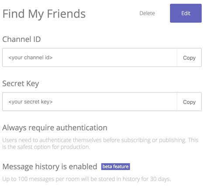This screenshot has width=207, height=187.
Task: Click the Message history is enabled heading
Action: 50,166
